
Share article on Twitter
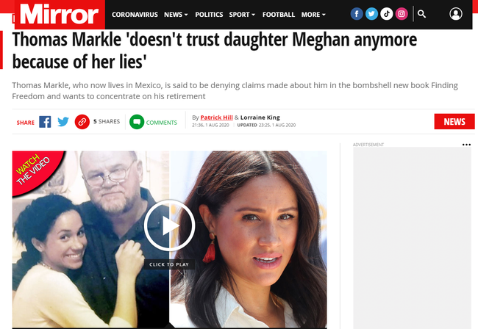pos(63,122)
